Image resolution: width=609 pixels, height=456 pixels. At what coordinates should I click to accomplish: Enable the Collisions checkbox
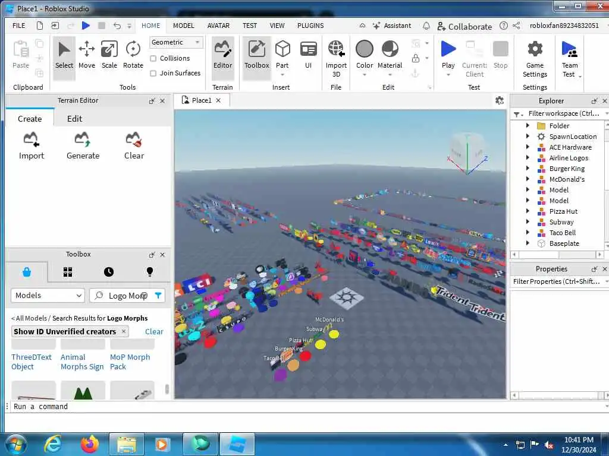pos(153,59)
